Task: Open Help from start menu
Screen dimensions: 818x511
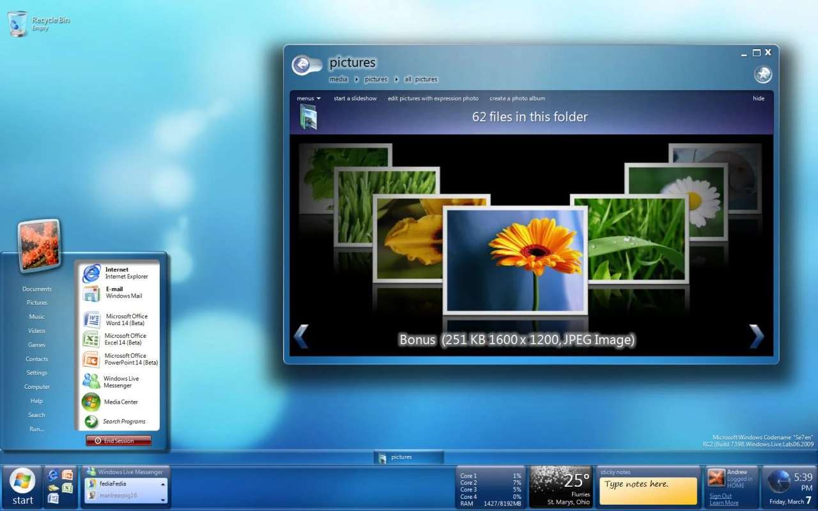Action: coord(37,401)
